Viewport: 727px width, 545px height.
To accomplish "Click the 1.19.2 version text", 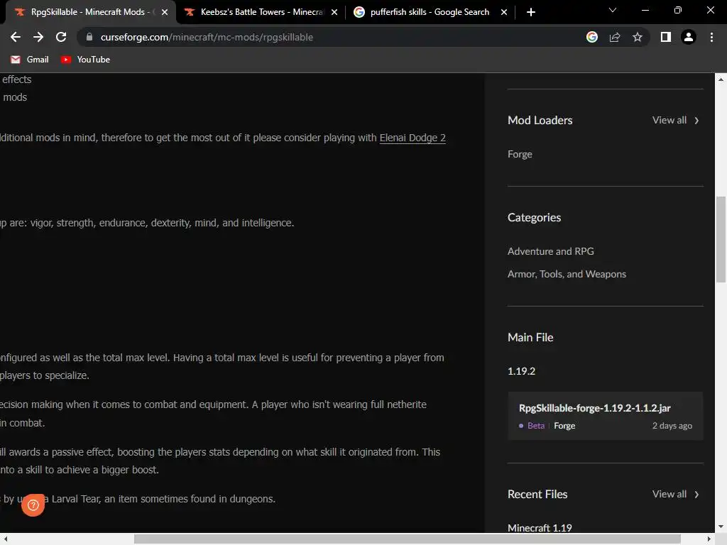I will [521, 371].
